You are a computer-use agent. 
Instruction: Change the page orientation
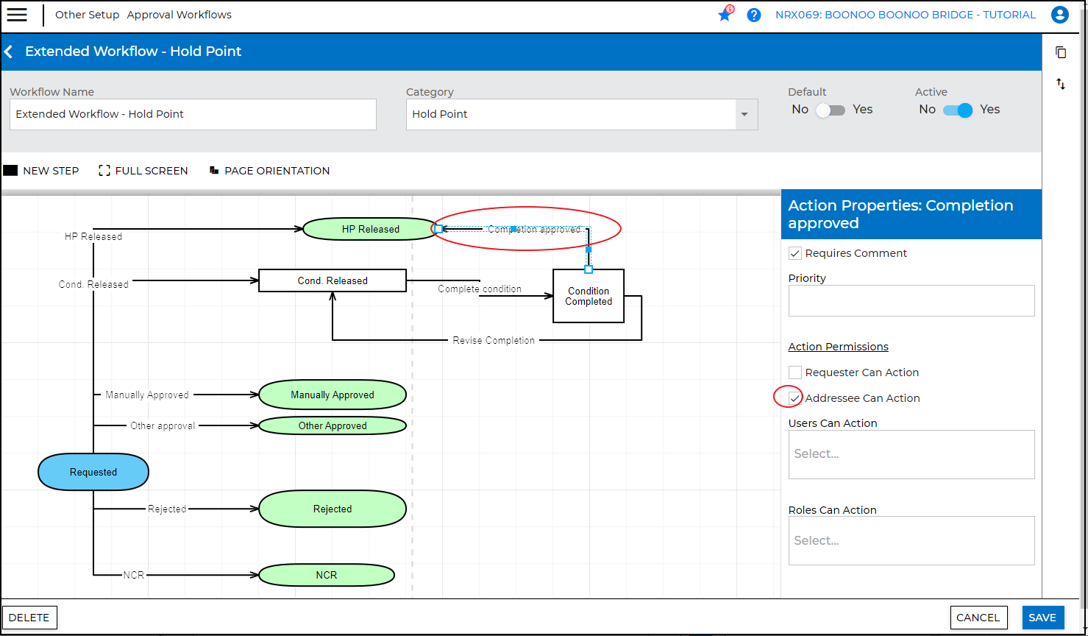tap(269, 171)
